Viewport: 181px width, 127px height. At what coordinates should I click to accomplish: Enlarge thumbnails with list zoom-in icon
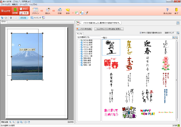pyautogui.click(x=174, y=37)
